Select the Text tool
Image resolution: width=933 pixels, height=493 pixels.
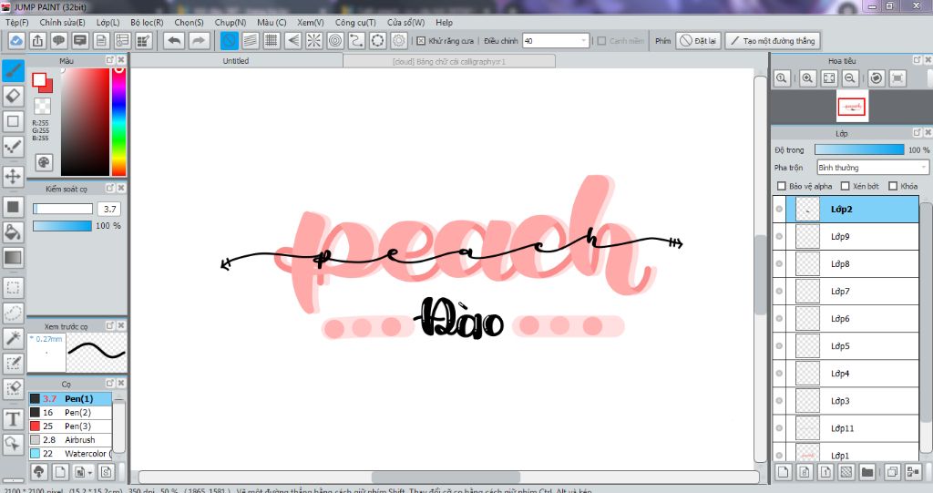pos(13,419)
